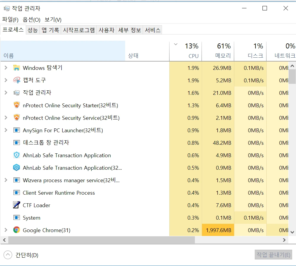Click the 7.6MB memory value
The width and height of the screenshot is (296, 266).
click(x=224, y=205)
